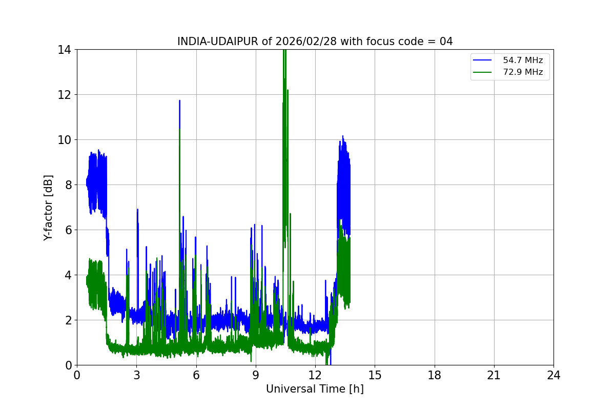Click the x-axis tick label 0
Screen dimensions: 615x410
(77, 375)
